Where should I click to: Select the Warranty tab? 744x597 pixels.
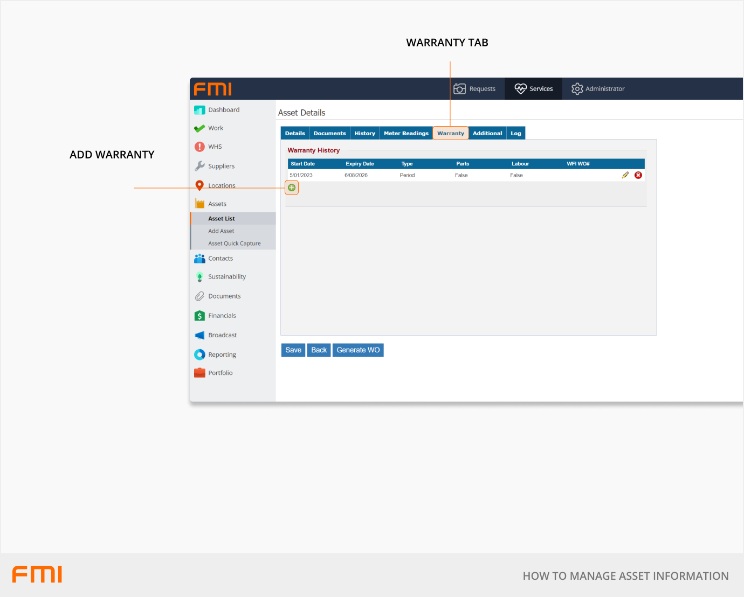[450, 133]
